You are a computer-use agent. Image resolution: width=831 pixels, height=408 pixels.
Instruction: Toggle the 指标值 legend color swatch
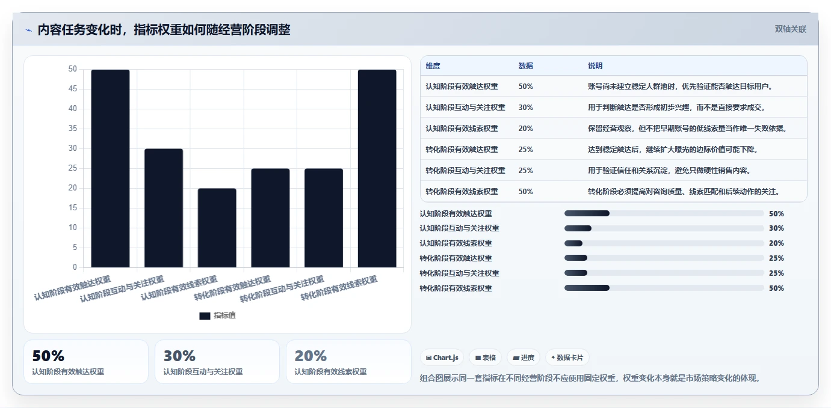tap(205, 315)
